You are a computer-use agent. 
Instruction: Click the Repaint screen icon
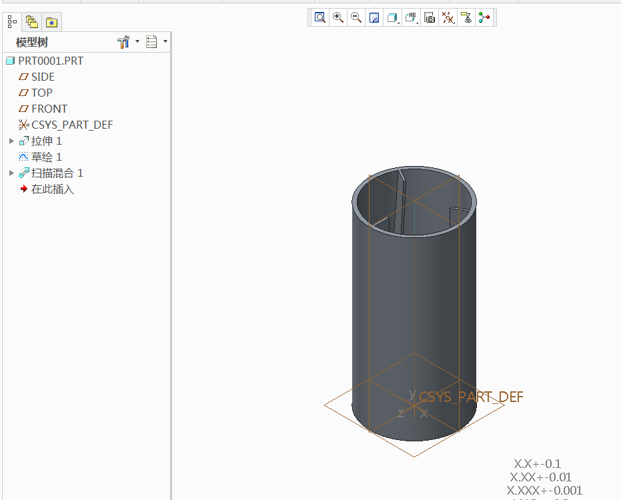coord(374,17)
